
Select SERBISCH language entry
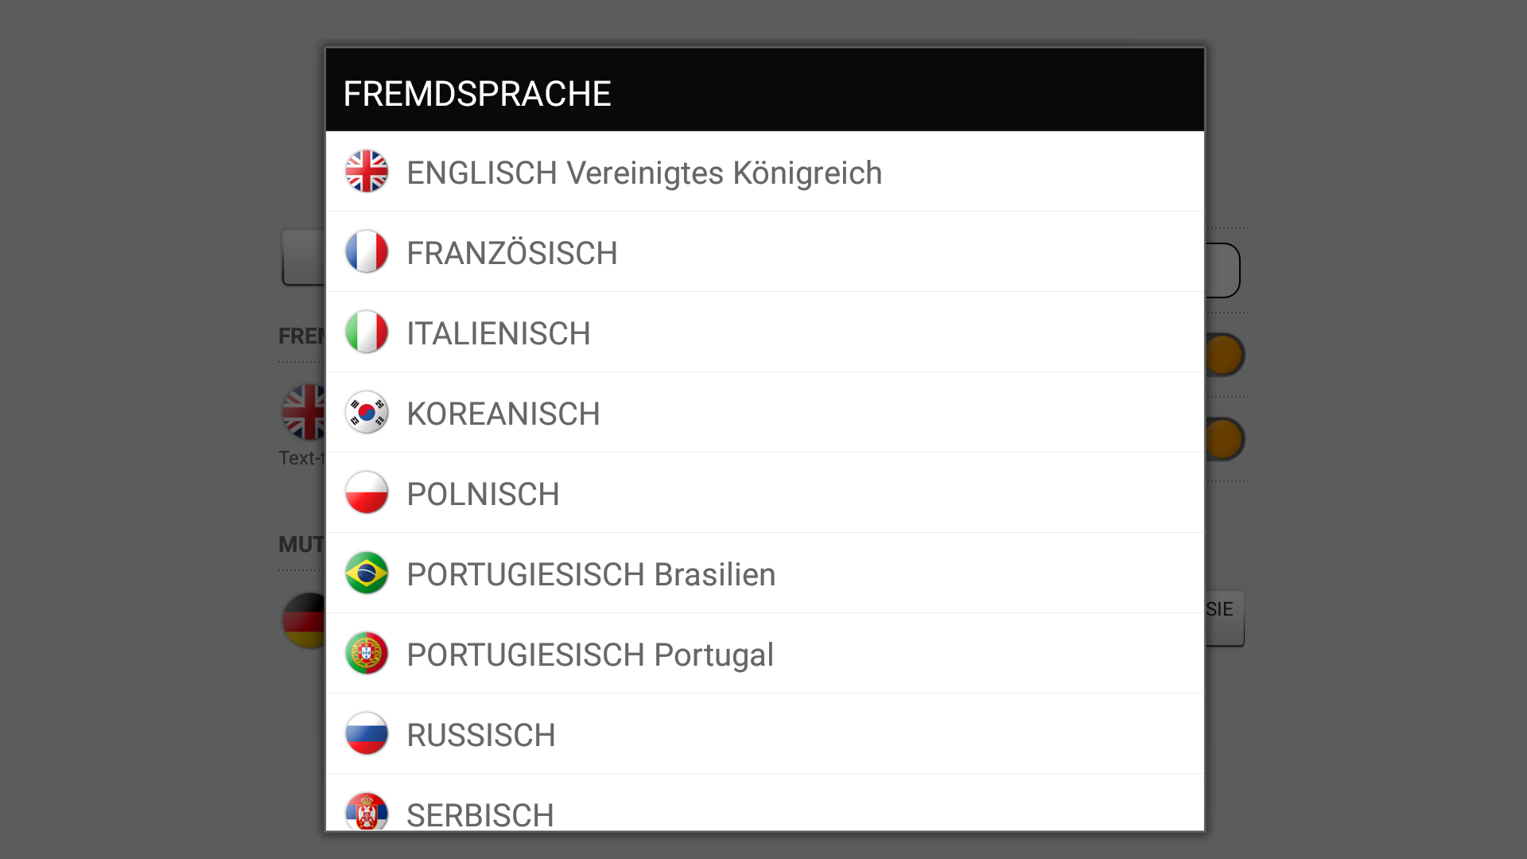(480, 814)
